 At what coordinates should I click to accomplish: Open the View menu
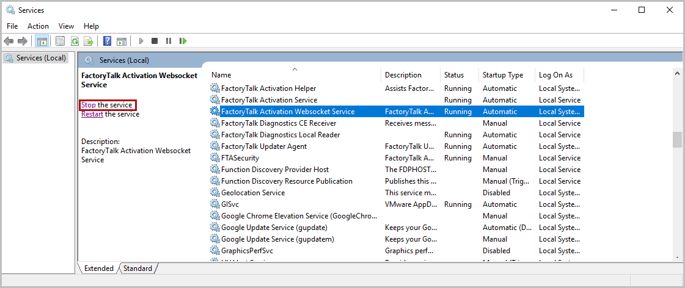tap(67, 26)
